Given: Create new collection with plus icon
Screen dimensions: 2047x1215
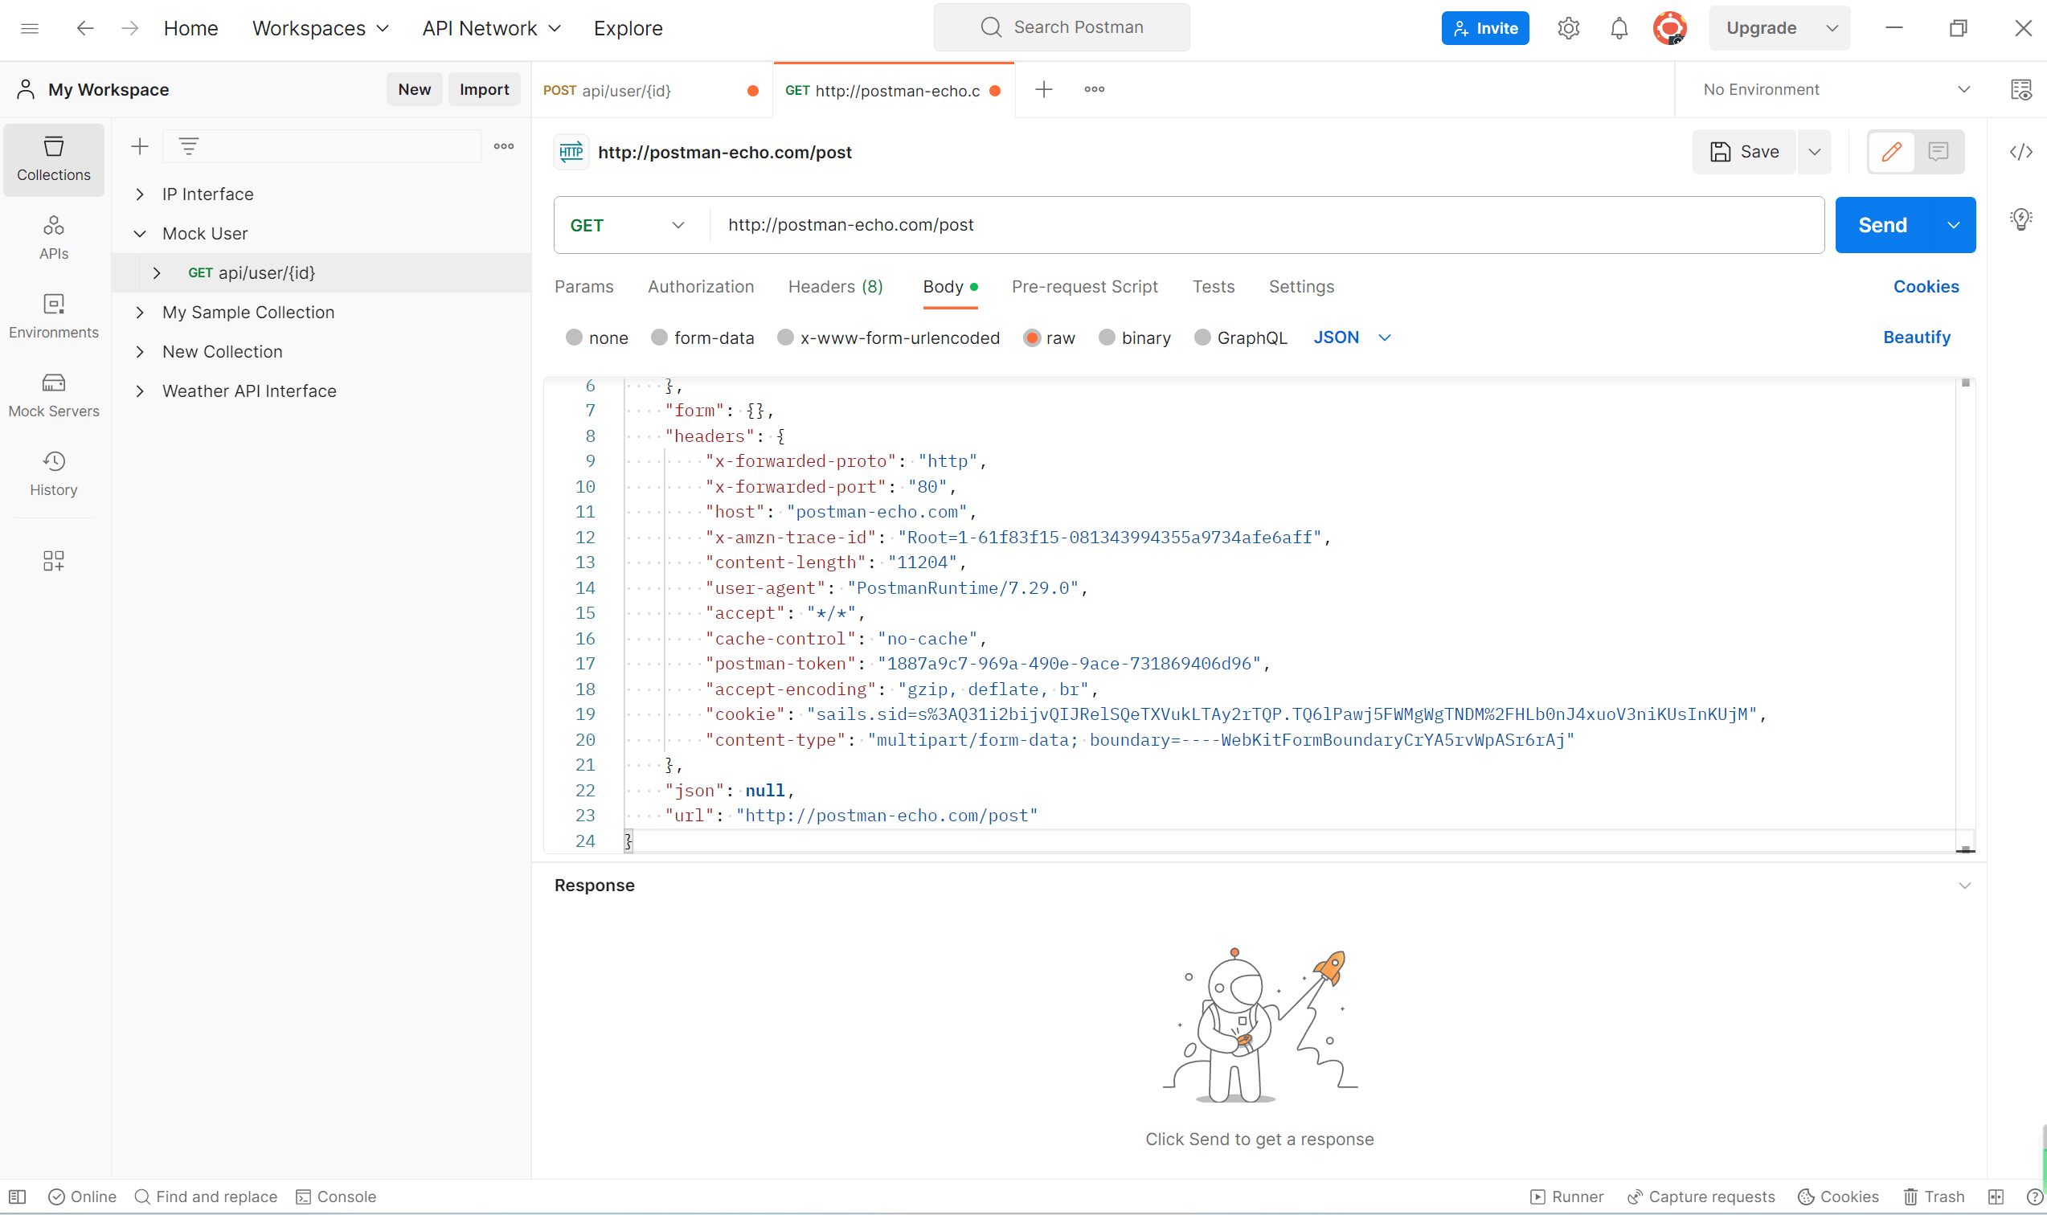Looking at the screenshot, I should click(x=140, y=146).
